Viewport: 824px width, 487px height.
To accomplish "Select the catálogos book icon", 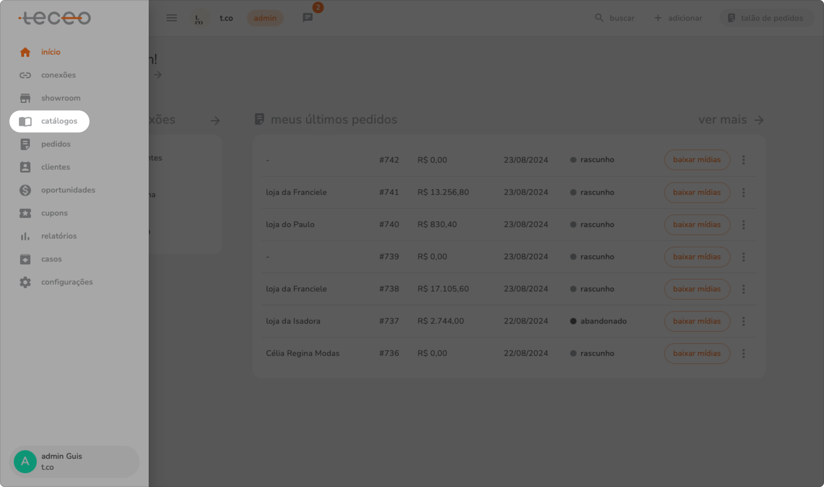I will pyautogui.click(x=25, y=121).
